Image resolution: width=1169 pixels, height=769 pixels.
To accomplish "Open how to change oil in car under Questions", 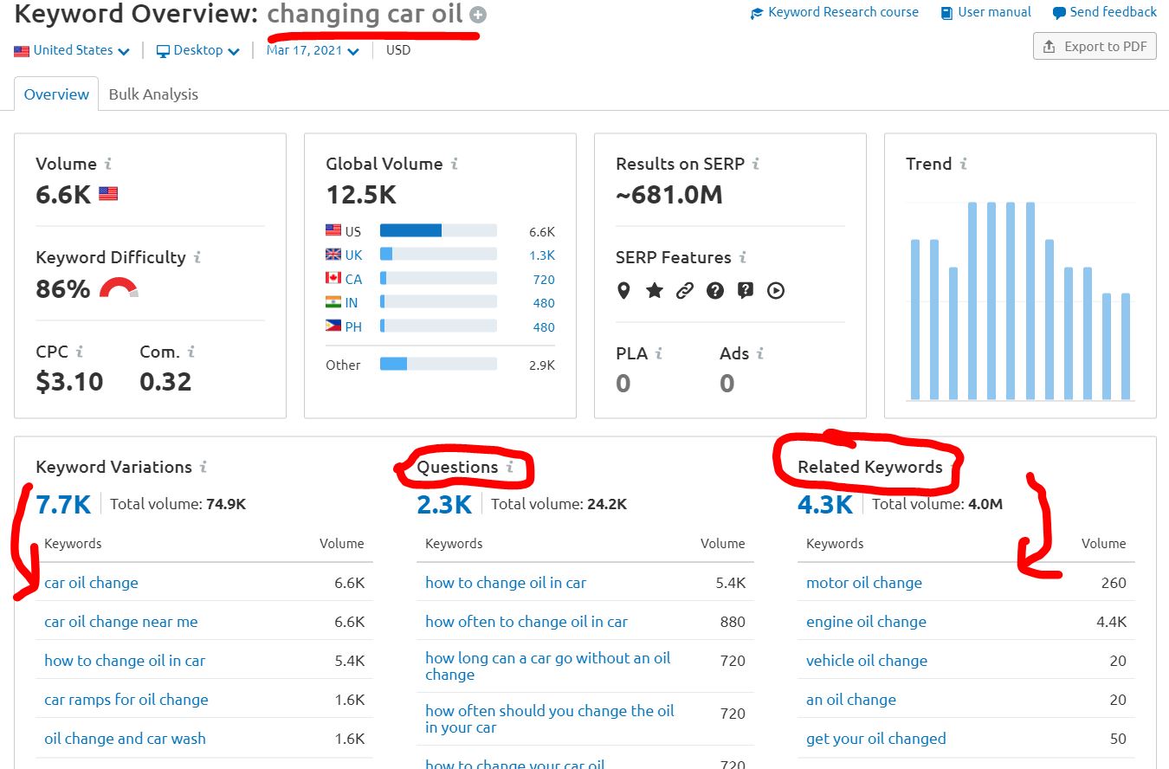I will coord(506,583).
